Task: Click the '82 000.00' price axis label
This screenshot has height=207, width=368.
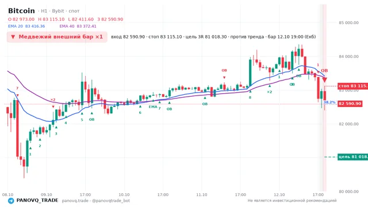Action: tap(349, 124)
